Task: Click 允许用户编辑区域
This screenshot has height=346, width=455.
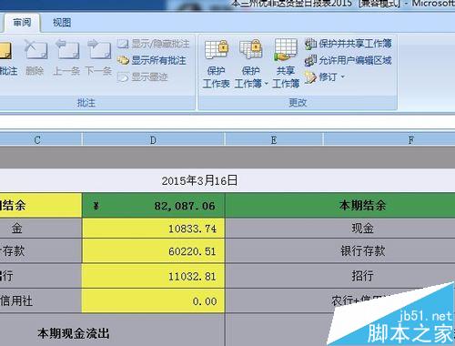Action: 349,60
